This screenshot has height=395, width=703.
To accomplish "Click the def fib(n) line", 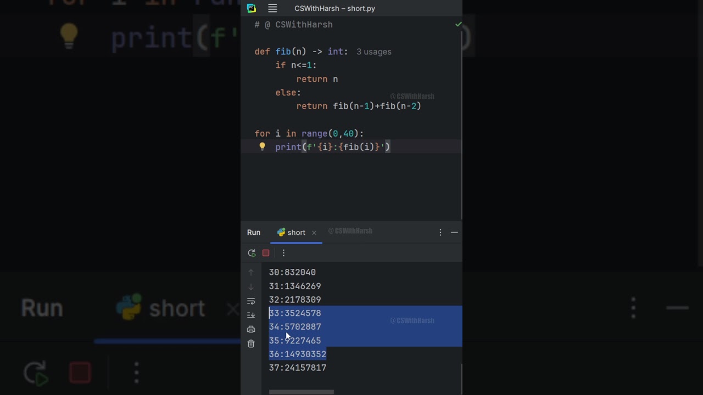I will pos(301,52).
